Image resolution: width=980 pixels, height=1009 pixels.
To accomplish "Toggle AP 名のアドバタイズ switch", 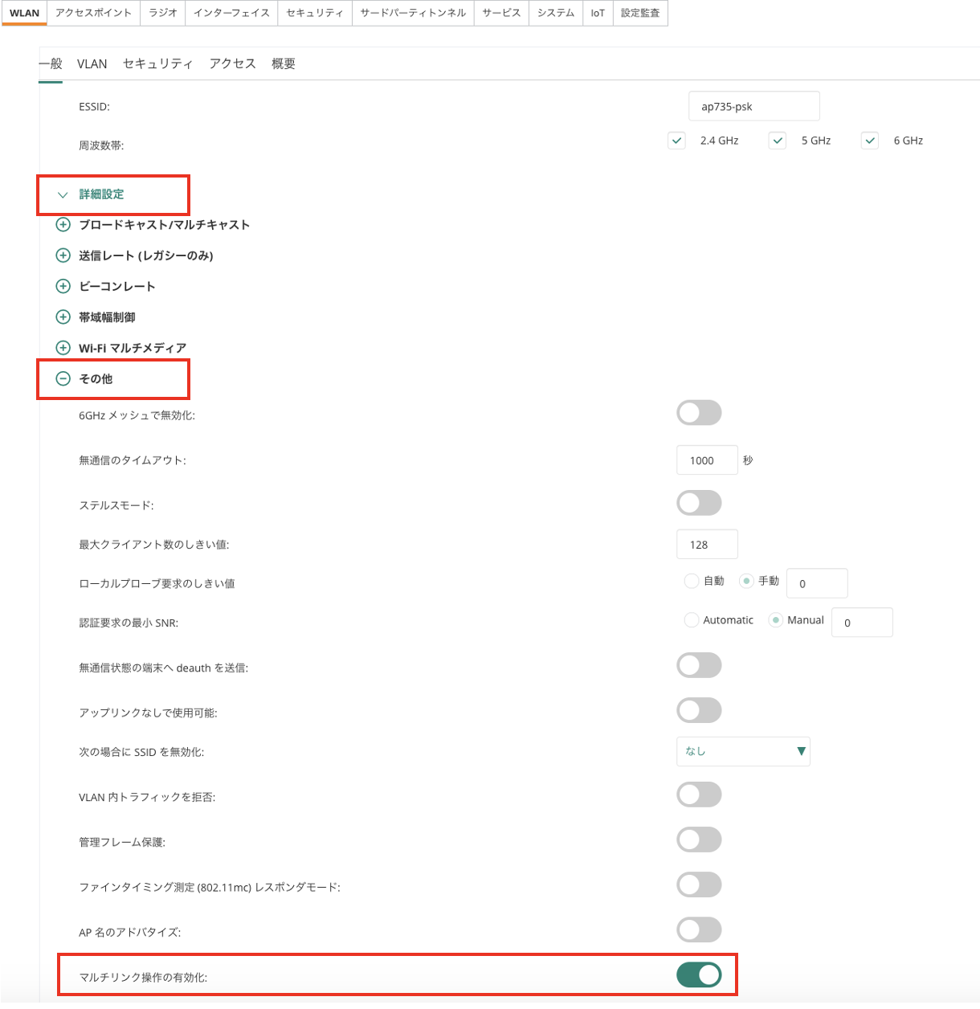I will click(x=699, y=929).
